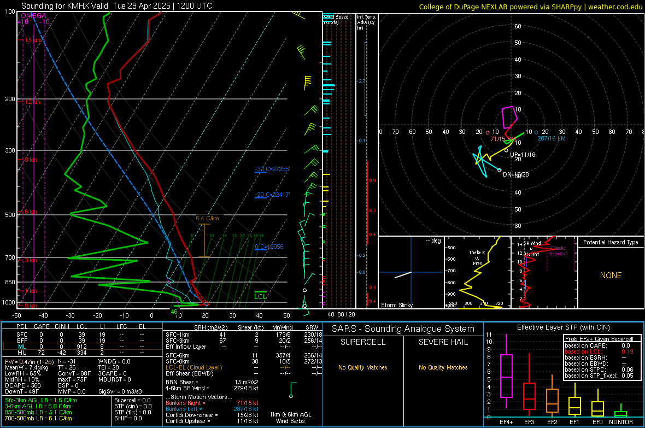
Task: Click the '12 km' height marker
Action: point(32,102)
